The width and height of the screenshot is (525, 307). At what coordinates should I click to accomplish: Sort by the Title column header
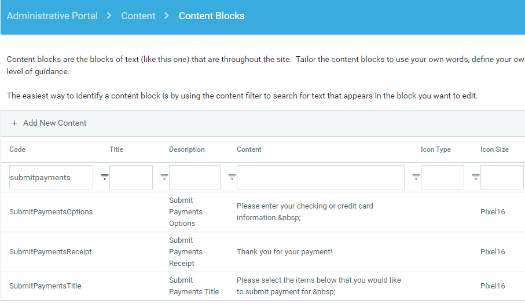click(x=116, y=149)
